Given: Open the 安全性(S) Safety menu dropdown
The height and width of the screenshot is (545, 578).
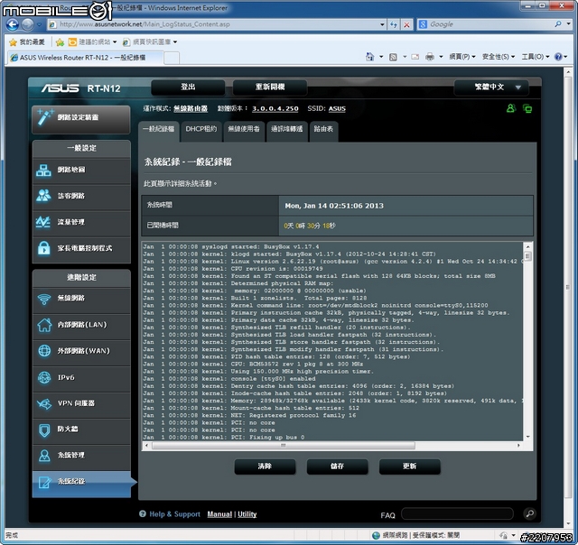Looking at the screenshot, I should point(498,57).
